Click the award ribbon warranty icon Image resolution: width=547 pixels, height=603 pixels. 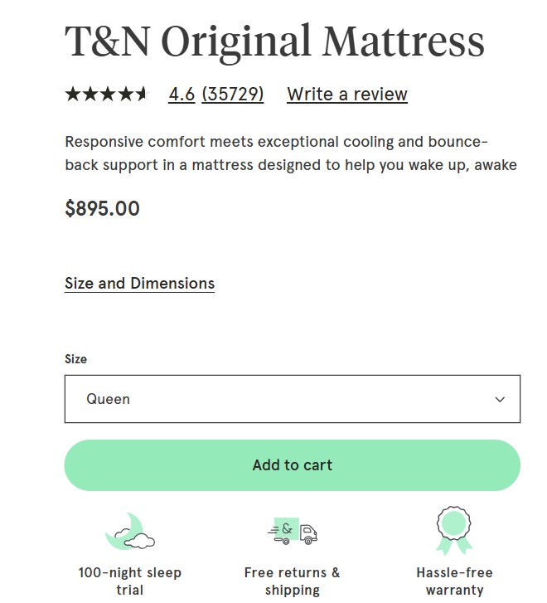(453, 531)
